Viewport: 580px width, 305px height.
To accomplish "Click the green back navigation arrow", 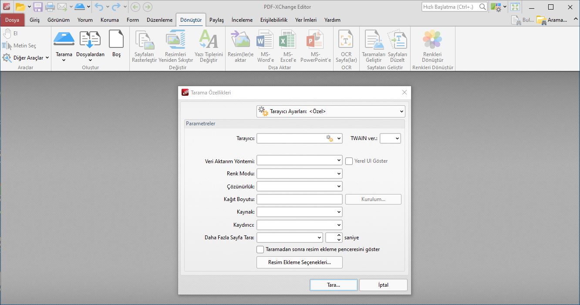I will pyautogui.click(x=135, y=7).
